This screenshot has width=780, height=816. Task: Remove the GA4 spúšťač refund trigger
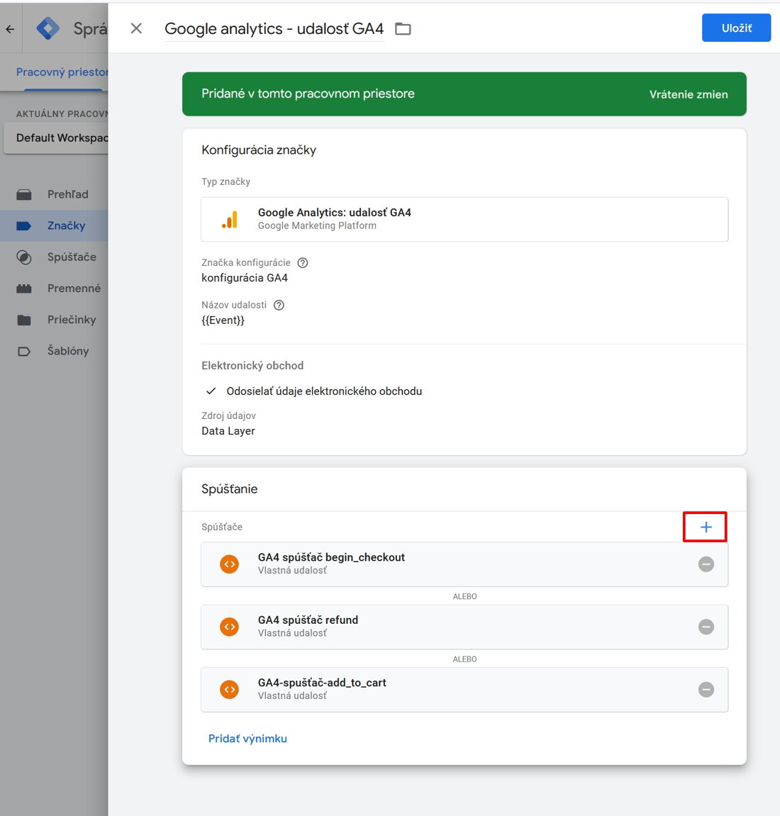pyautogui.click(x=706, y=627)
